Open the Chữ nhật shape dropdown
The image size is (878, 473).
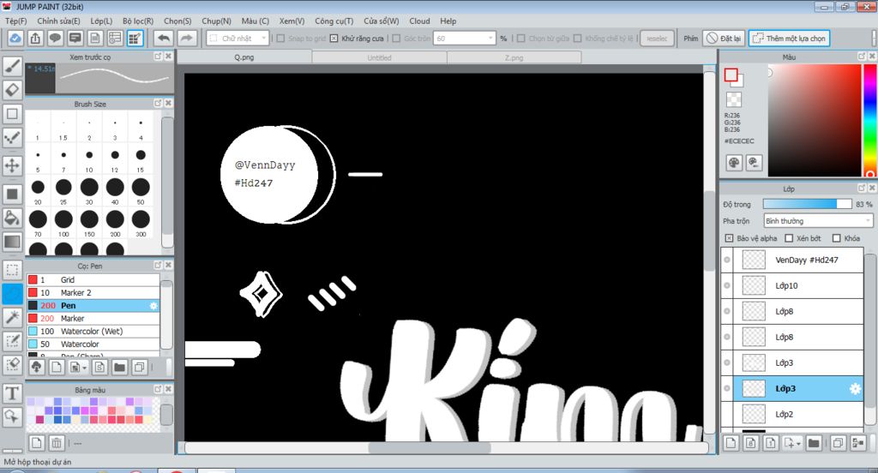click(x=238, y=39)
